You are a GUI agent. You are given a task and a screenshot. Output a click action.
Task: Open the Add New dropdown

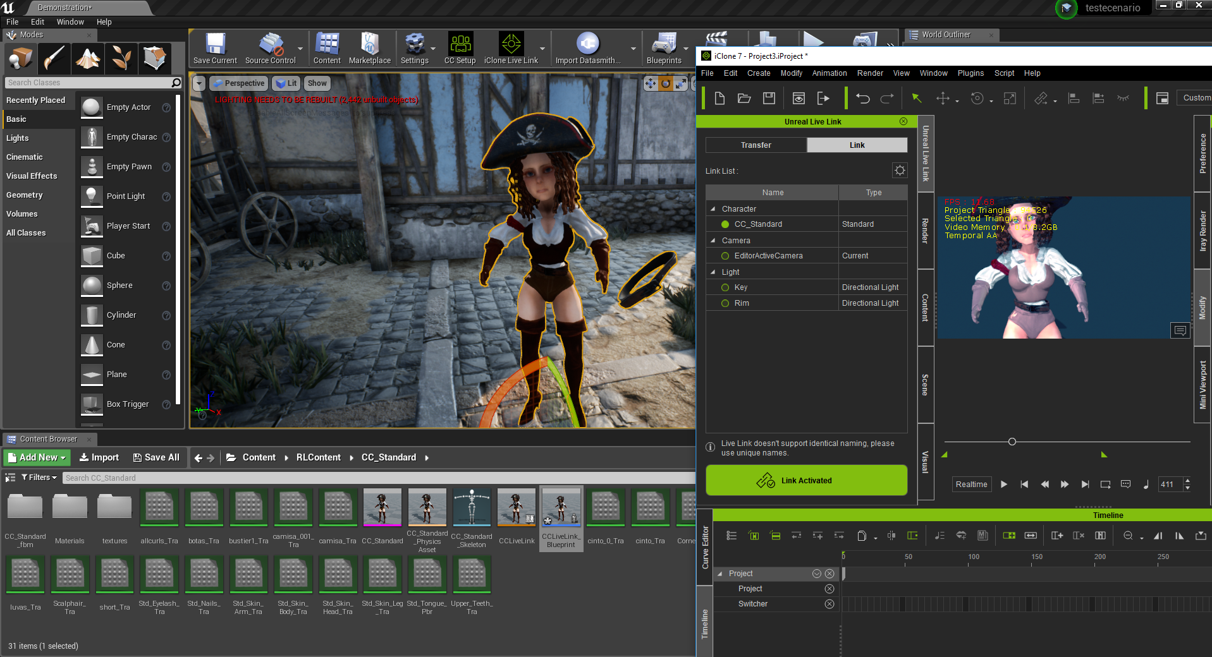coord(36,457)
